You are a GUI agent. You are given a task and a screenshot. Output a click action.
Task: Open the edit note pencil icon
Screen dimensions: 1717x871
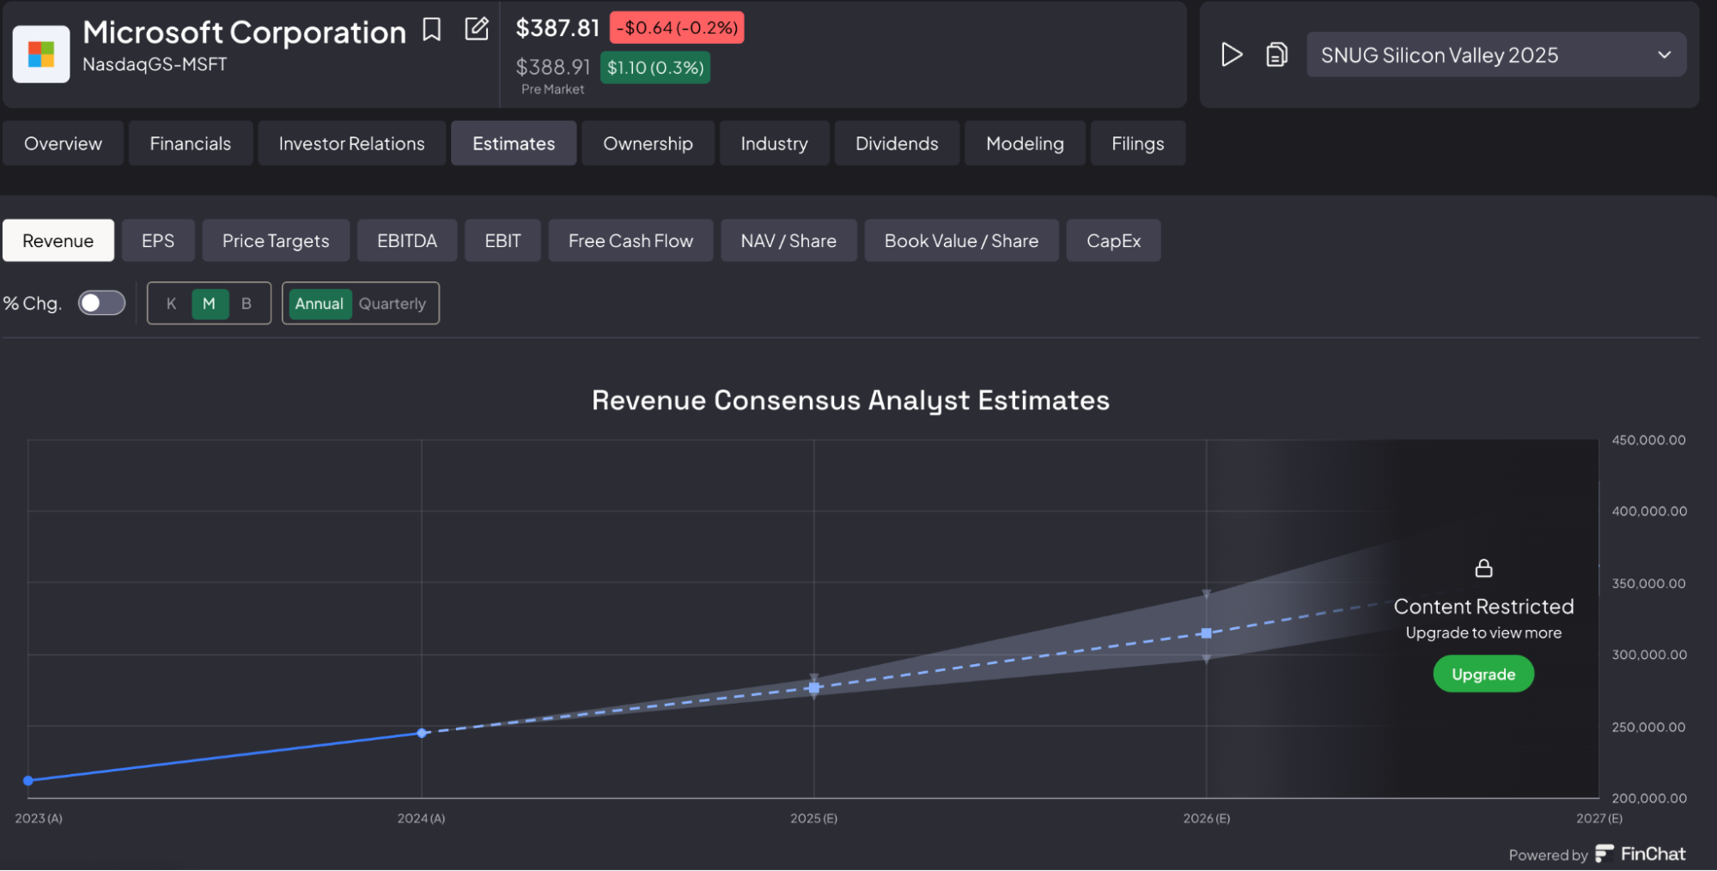[477, 29]
